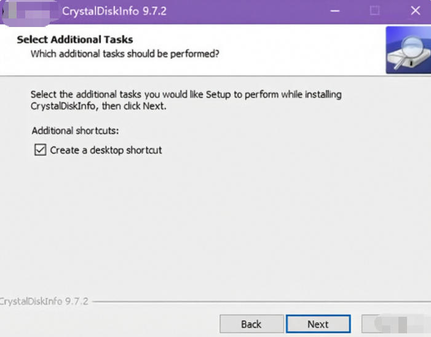Click the "Create a desktop shortcut" label text
The image size is (431, 337).
106,150
